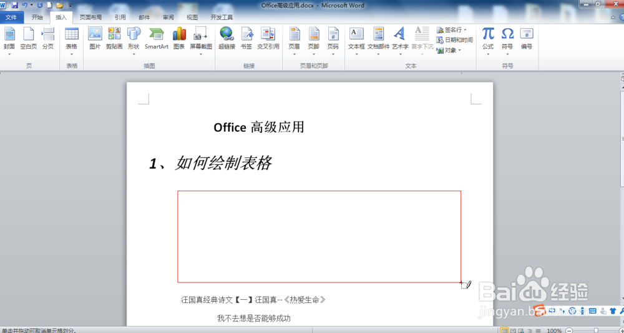Toggle Sogou Chinese/English mode 中
Viewport: 624px width, 333px height.
coord(552,311)
